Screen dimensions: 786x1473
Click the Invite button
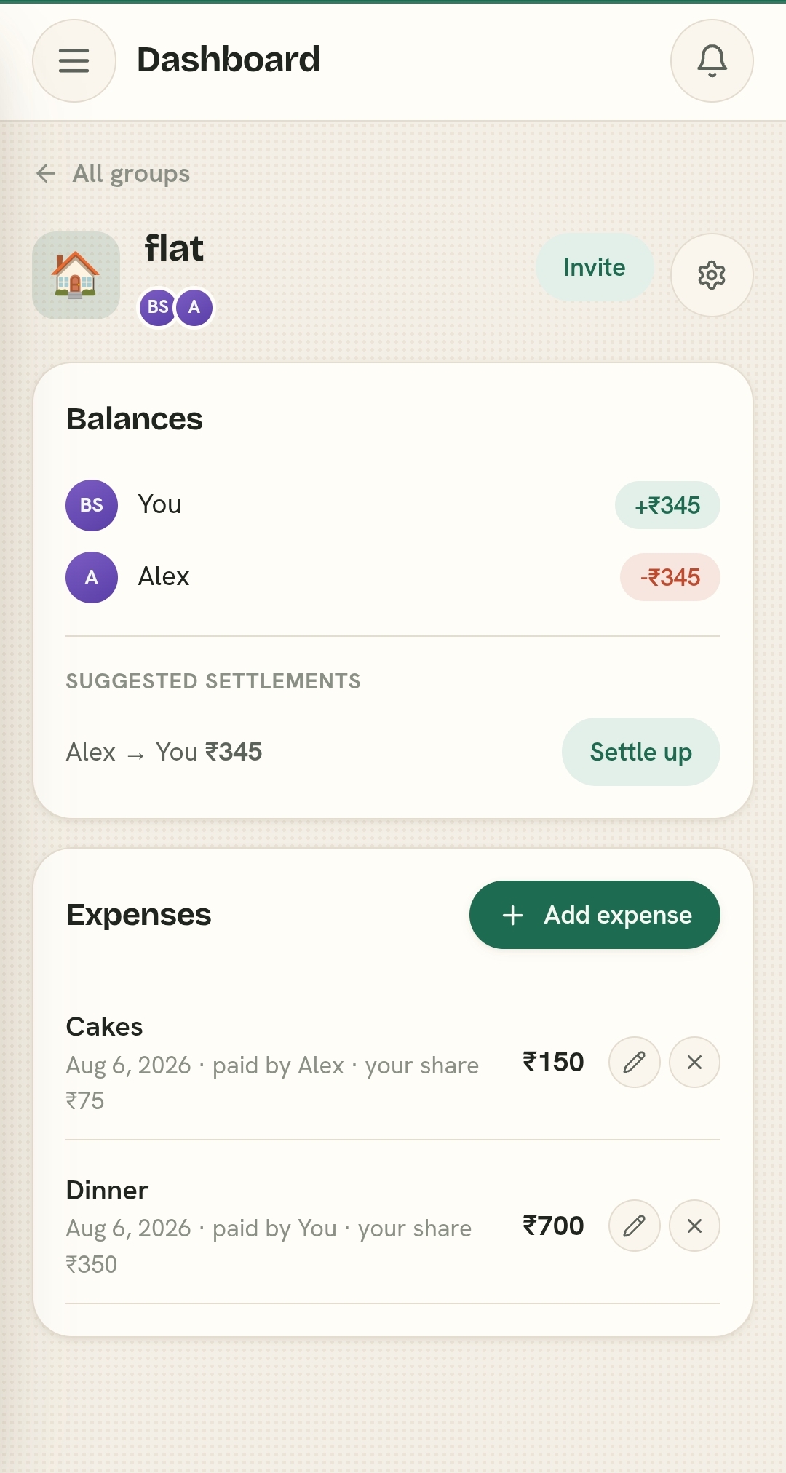[595, 267]
